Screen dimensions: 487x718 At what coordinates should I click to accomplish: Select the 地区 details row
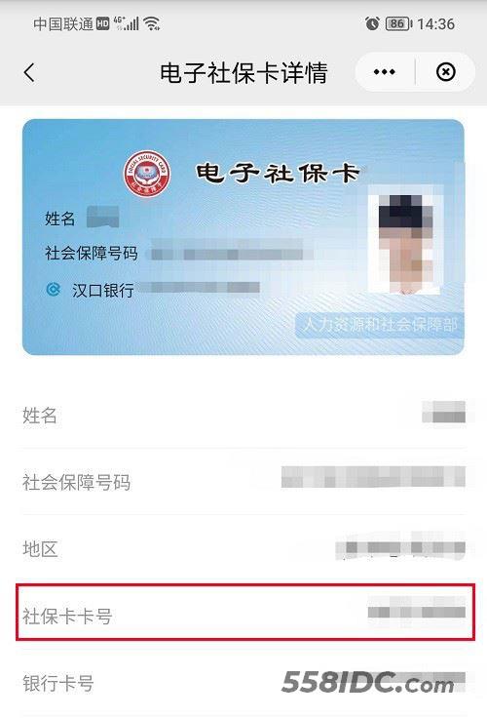(243, 548)
